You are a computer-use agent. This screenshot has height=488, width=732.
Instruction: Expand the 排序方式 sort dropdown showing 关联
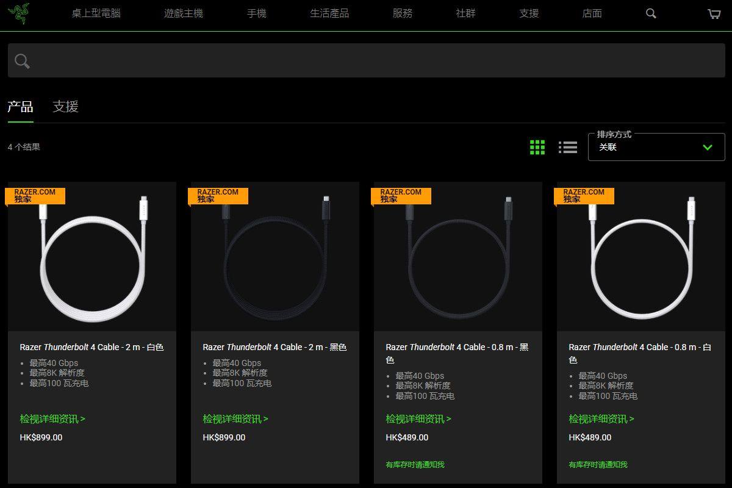pos(656,147)
